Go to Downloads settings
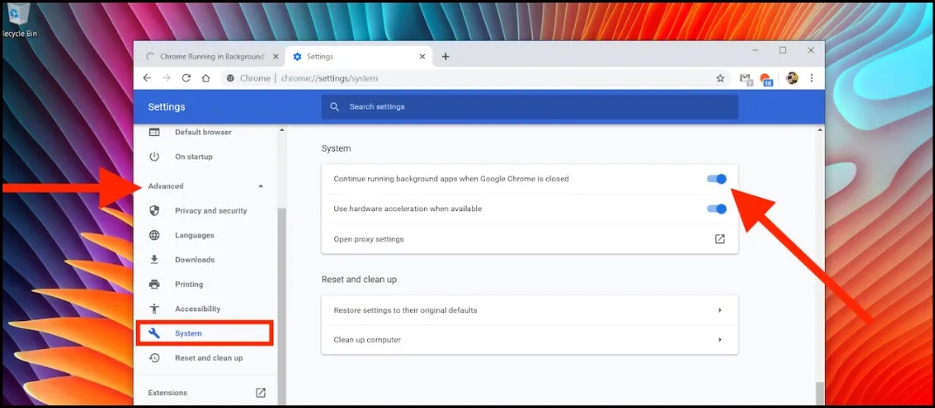Screen dimensions: 935x408 click(x=195, y=260)
